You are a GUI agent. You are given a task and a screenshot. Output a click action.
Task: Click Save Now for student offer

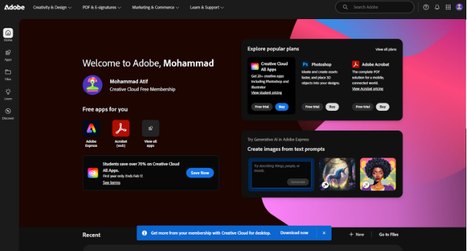pos(200,173)
